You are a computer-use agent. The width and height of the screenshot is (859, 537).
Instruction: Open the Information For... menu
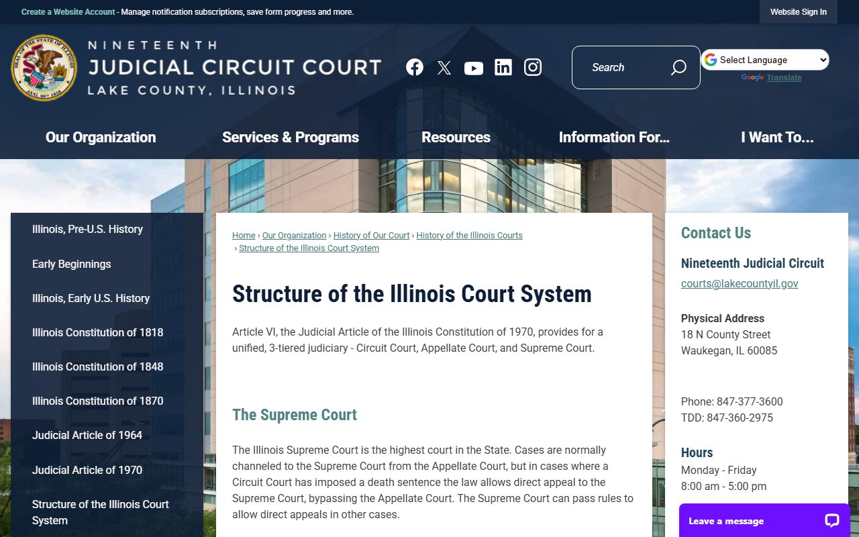tap(614, 137)
